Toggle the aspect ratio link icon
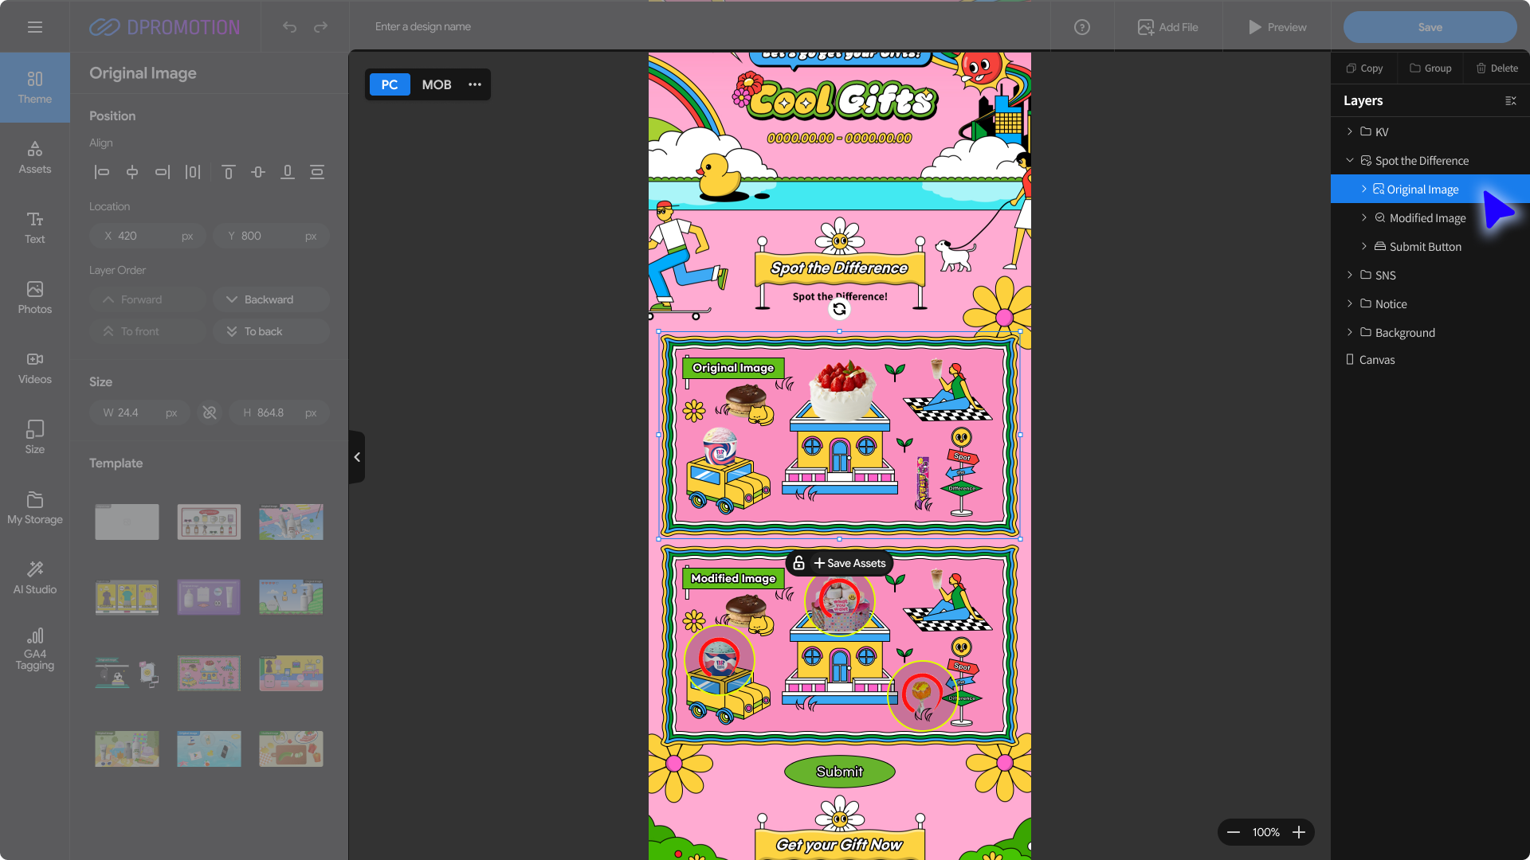This screenshot has width=1530, height=860. point(210,412)
